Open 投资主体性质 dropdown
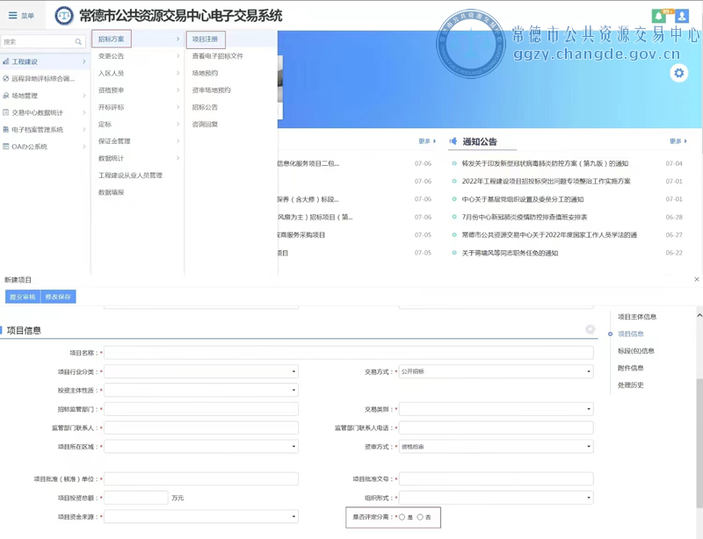 [201, 391]
